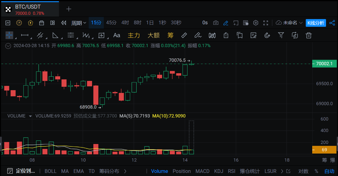Image resolution: width=338 pixels, height=176 pixels.
Task: Toggle 对数 logarithmic scale
Action: (303, 171)
